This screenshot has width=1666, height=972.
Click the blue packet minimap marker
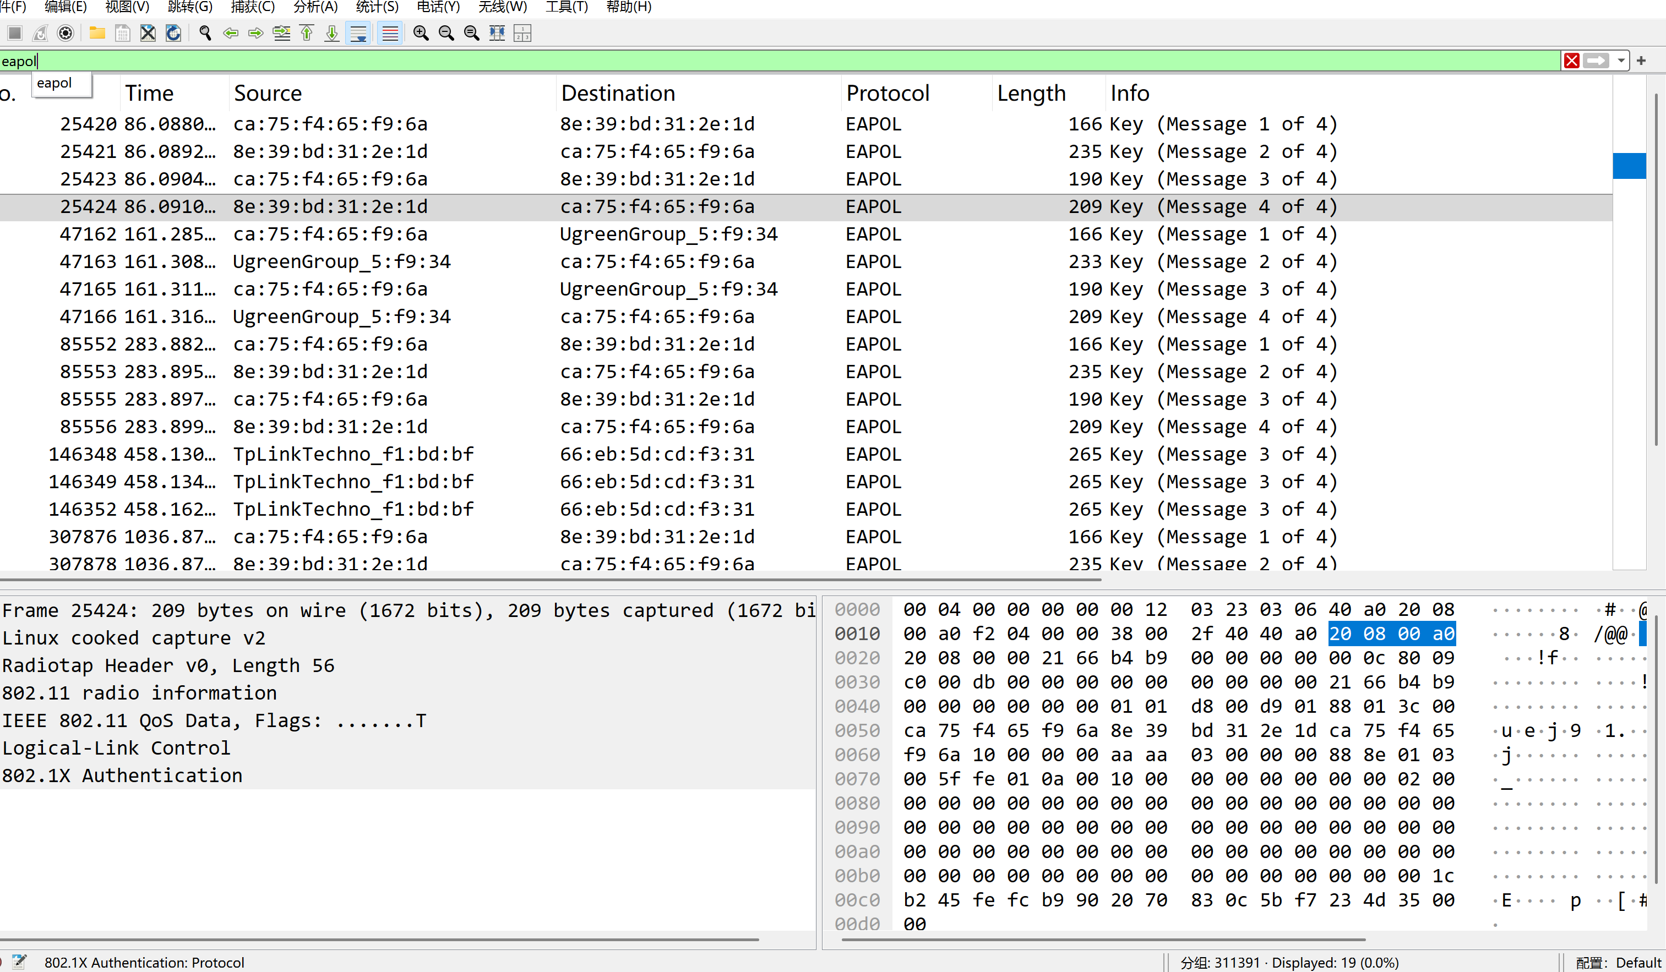click(x=1629, y=165)
